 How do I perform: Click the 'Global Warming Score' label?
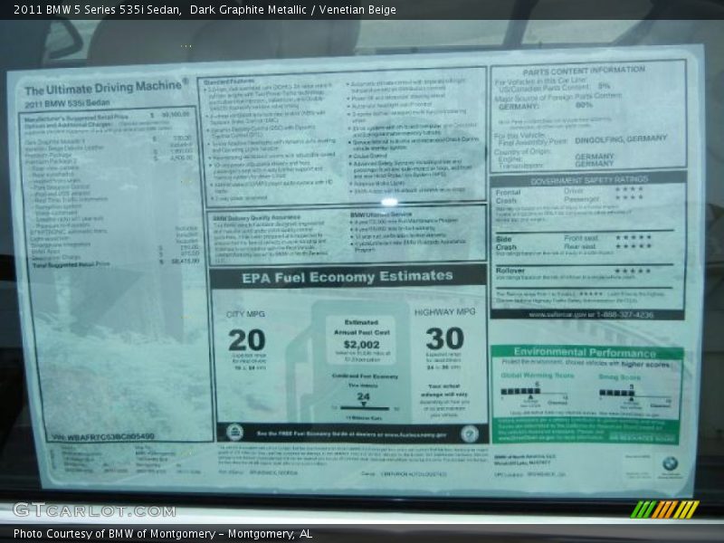[x=538, y=376]
